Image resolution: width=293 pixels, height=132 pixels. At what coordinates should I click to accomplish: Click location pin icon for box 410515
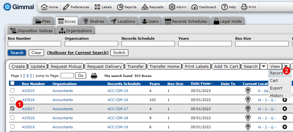tap(248, 91)
